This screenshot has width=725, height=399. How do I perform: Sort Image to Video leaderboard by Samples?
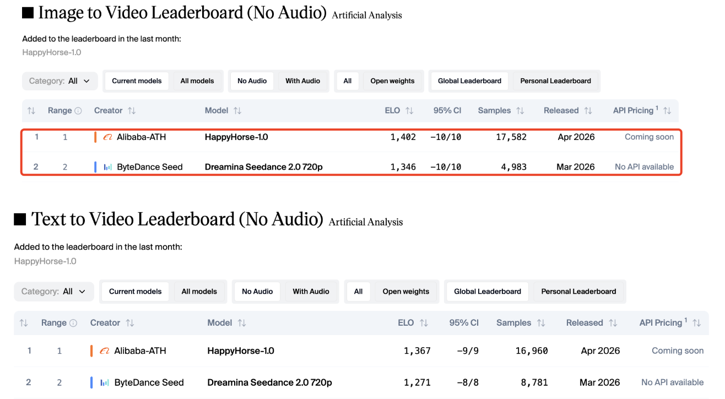tap(520, 111)
